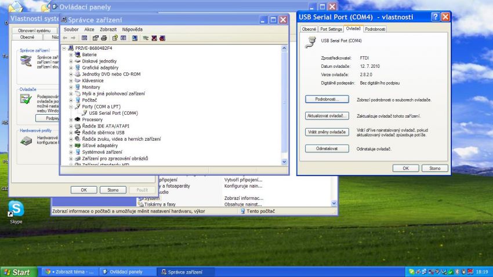Expand Myši a jiná polohovací zařízení node
Screen dimensions: 493x277
tap(71, 94)
